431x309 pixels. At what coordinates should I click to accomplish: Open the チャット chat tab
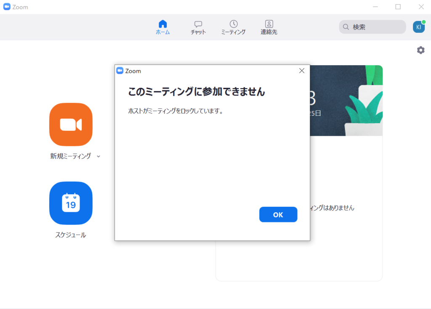tap(198, 24)
